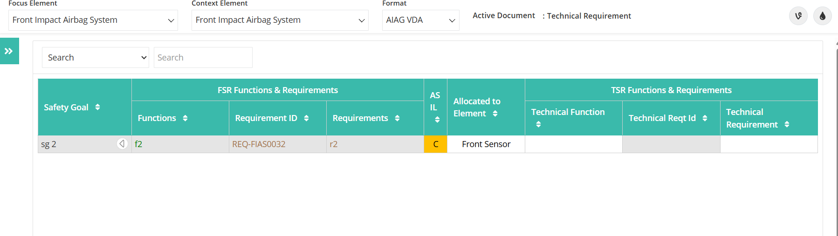Click the f2 function link
Screen dimensions: 838x236
click(138, 144)
